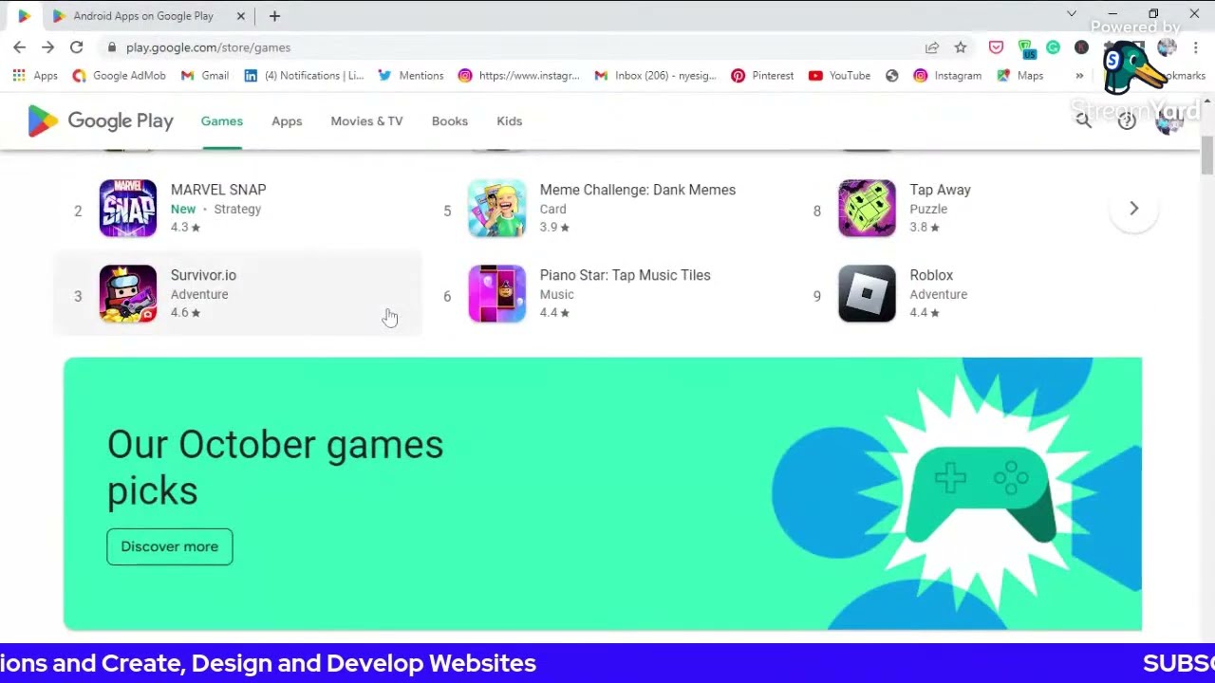Screen dimensions: 1215x683
Task: Open the YouTube bookmark
Action: click(839, 76)
